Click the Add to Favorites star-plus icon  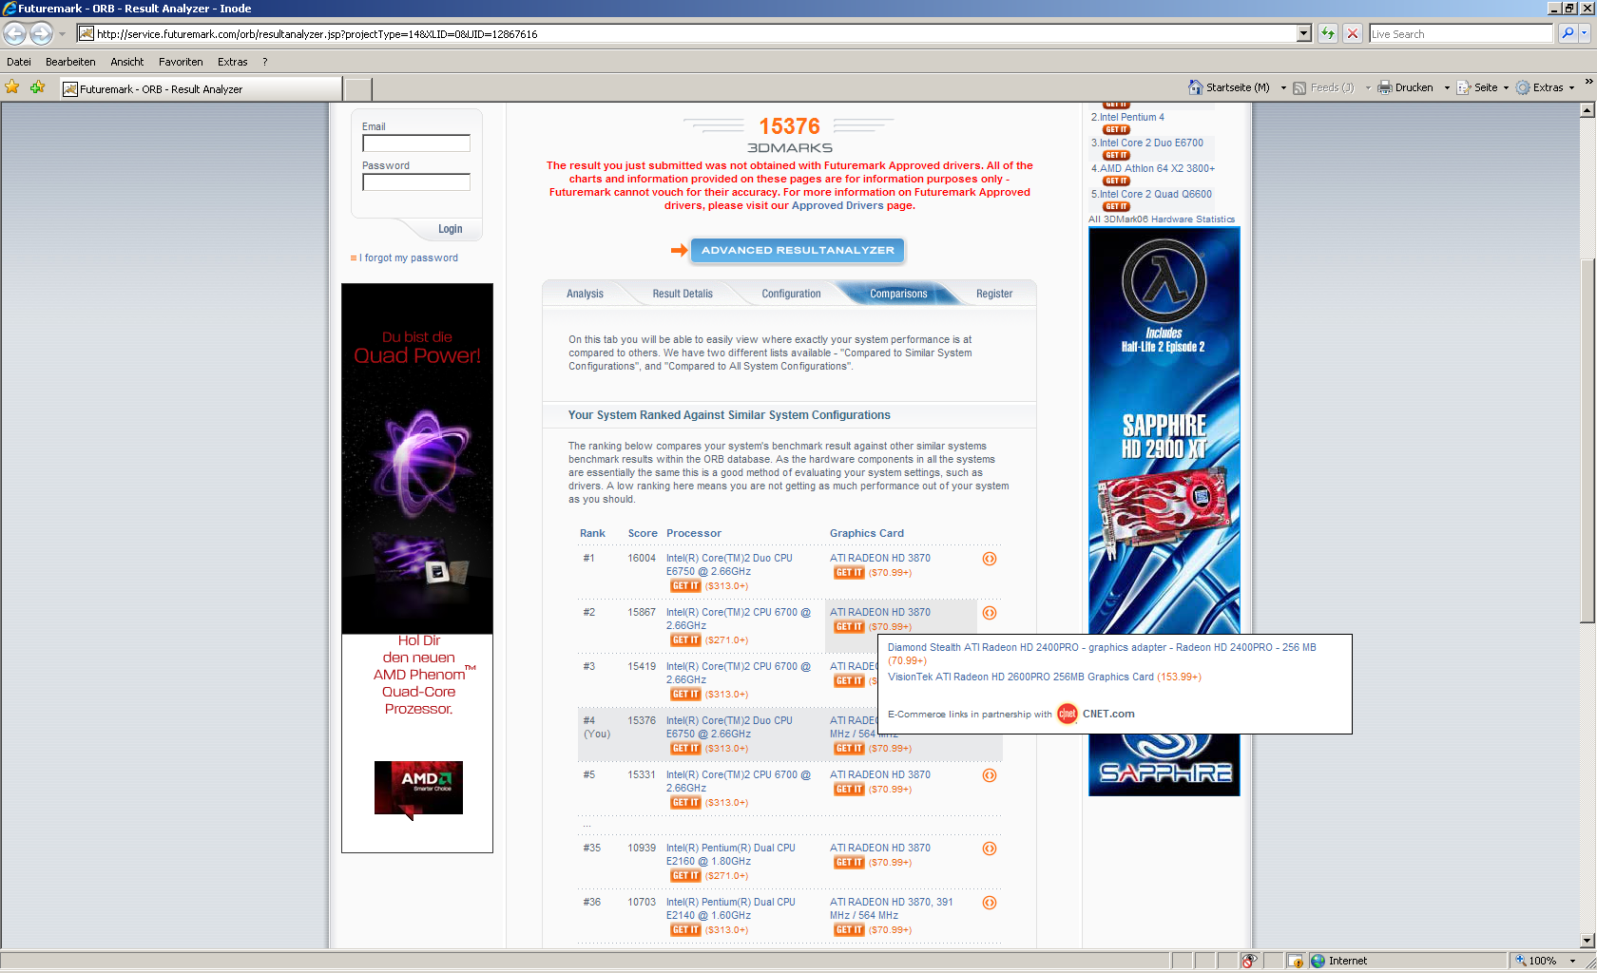click(x=38, y=87)
